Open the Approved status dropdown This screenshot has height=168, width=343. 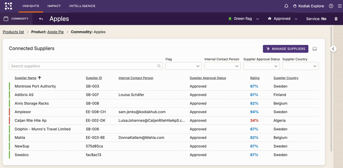[x=283, y=19]
